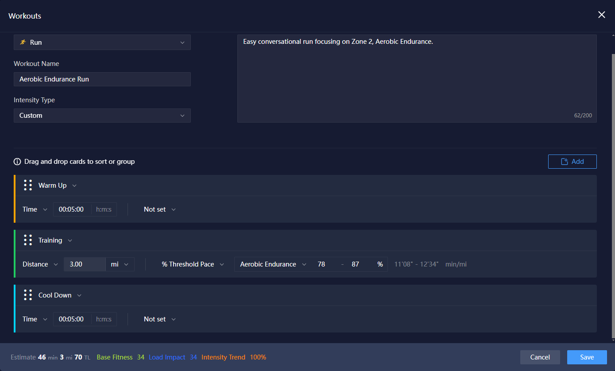Close the Workouts dialog with X
The width and height of the screenshot is (615, 371).
pyautogui.click(x=601, y=15)
